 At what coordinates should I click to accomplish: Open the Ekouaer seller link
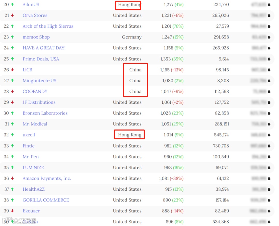pos(31,211)
